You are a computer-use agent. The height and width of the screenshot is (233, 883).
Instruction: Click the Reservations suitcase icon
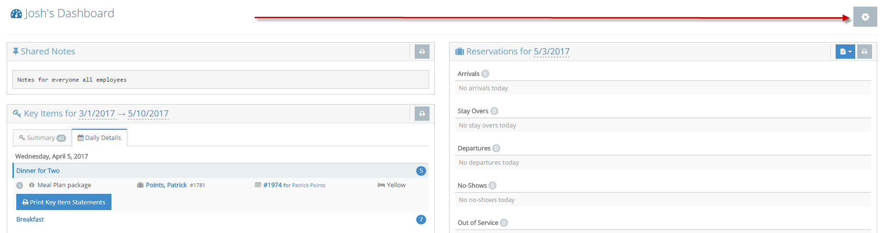click(x=460, y=52)
